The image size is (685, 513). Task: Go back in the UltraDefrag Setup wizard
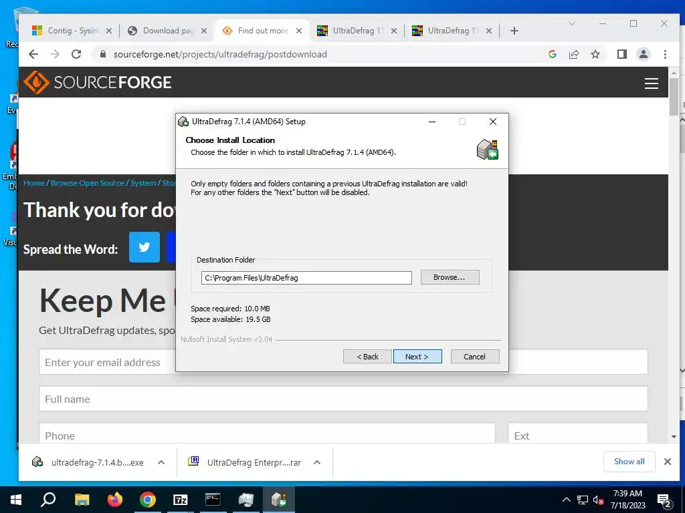[367, 357]
